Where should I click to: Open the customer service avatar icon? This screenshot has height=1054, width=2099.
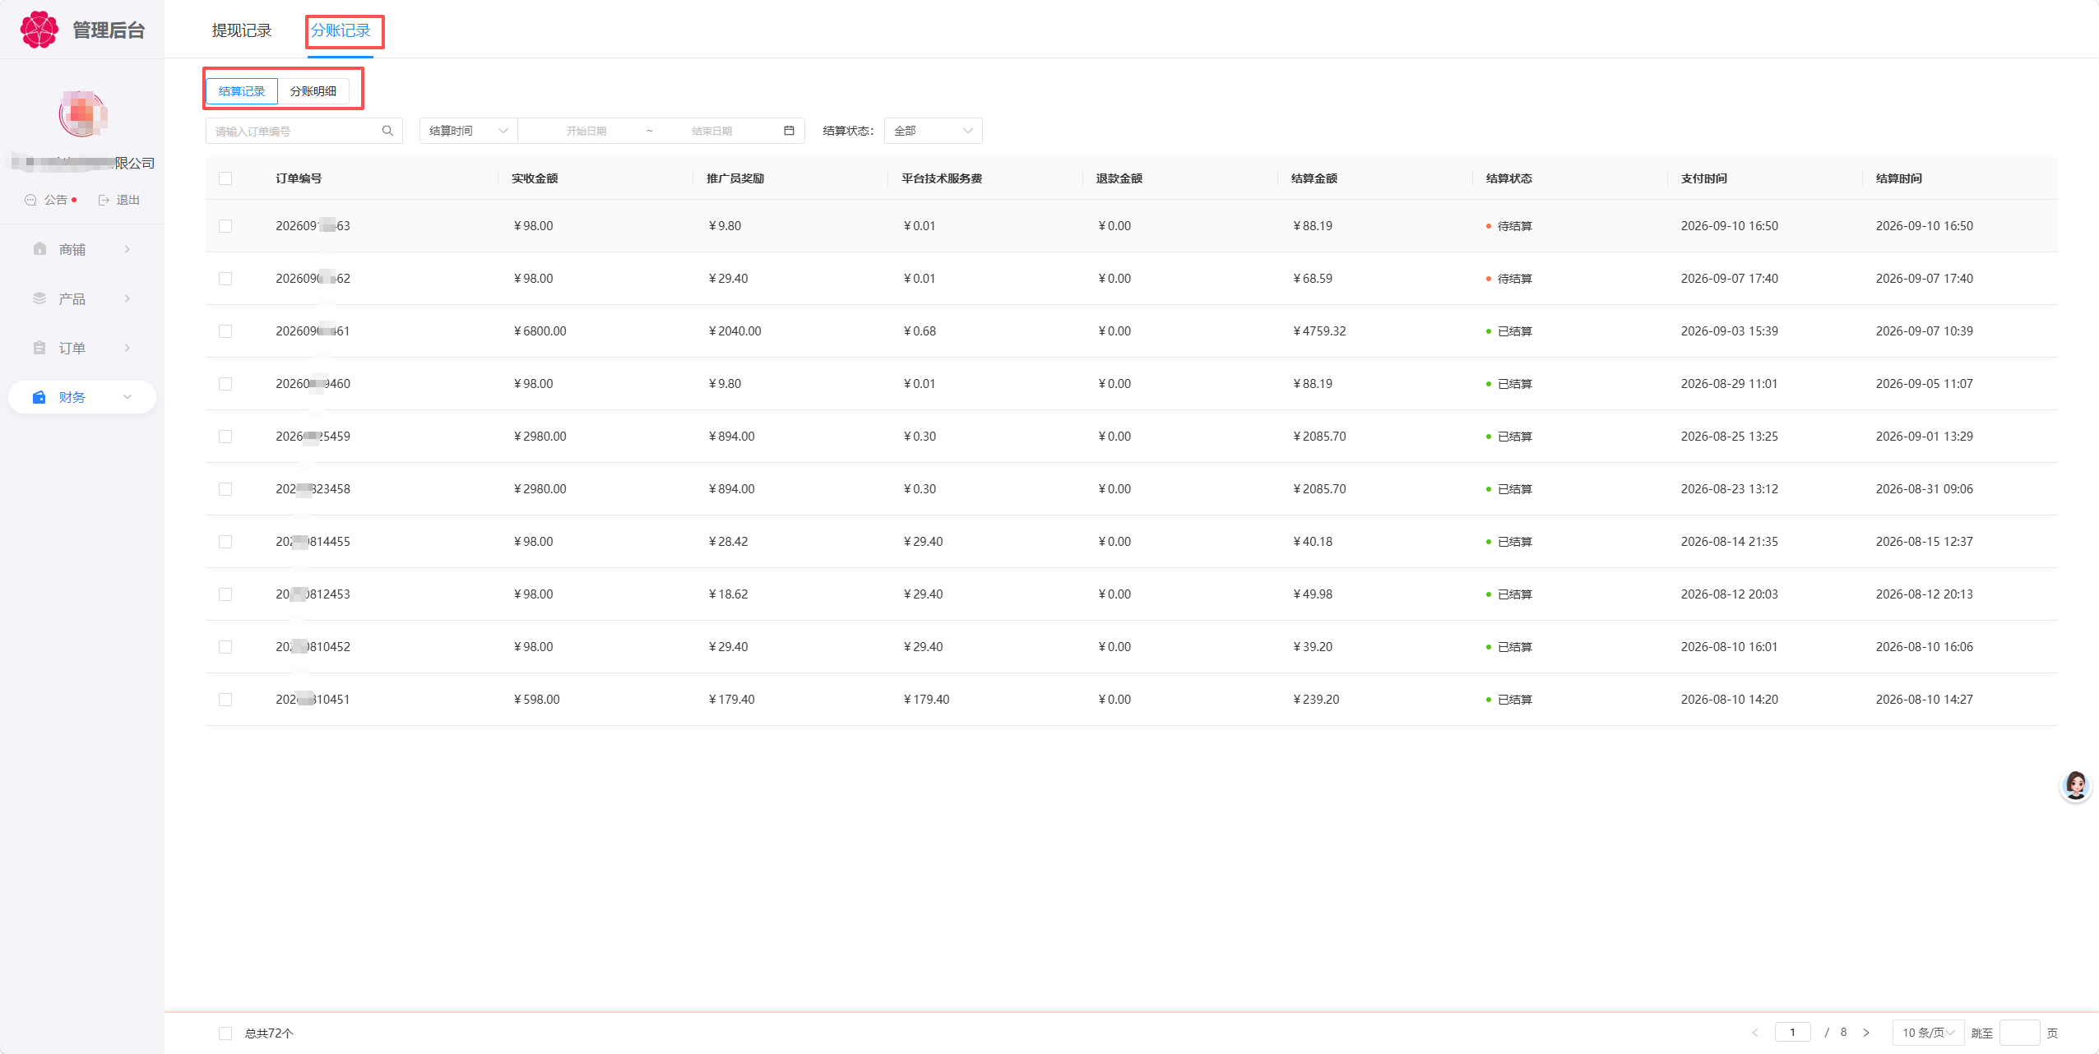point(2075,785)
